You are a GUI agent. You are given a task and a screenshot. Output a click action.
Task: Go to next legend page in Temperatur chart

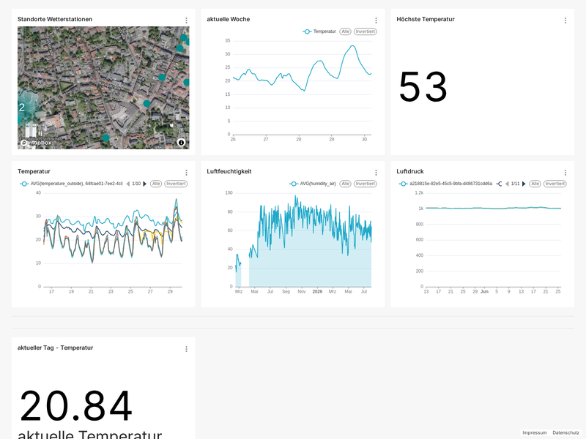[x=145, y=184]
